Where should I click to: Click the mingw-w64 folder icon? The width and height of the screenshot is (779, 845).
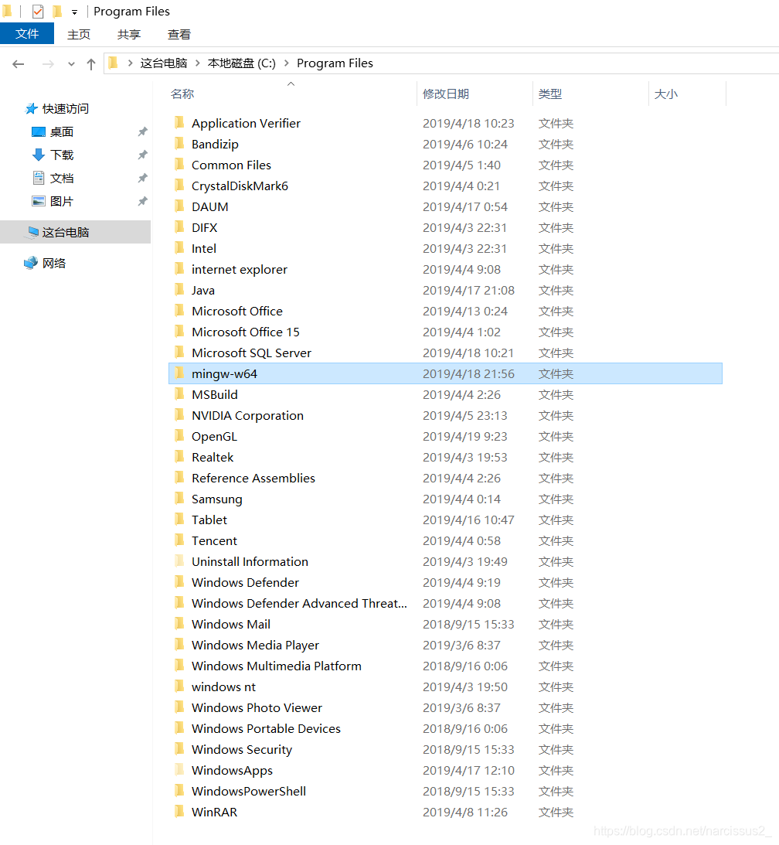(x=179, y=373)
